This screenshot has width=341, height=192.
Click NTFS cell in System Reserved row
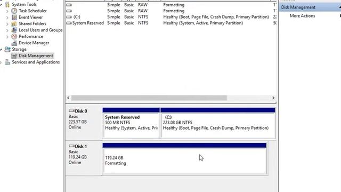(143, 23)
